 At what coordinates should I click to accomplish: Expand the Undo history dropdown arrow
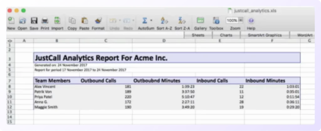pyautogui.click(x=120, y=21)
